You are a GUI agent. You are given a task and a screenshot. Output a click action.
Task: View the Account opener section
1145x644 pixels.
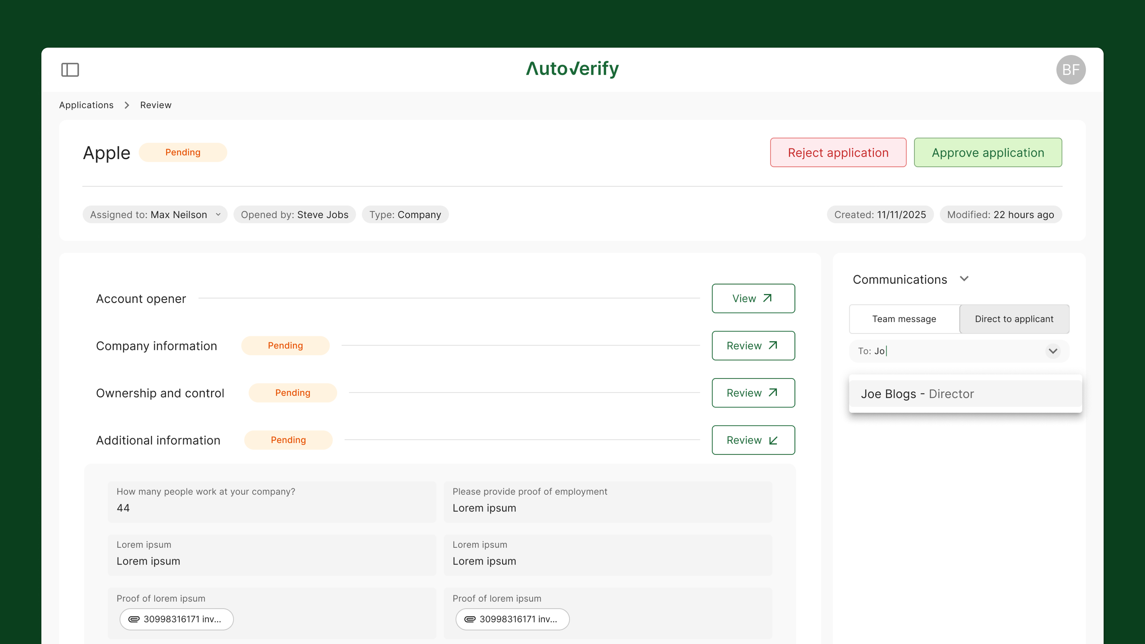coord(753,298)
